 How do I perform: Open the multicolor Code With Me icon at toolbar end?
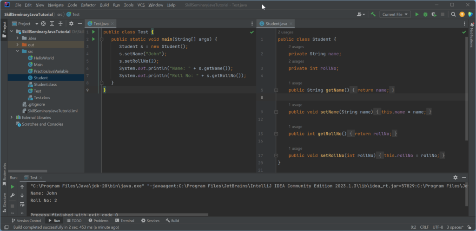(x=470, y=14)
